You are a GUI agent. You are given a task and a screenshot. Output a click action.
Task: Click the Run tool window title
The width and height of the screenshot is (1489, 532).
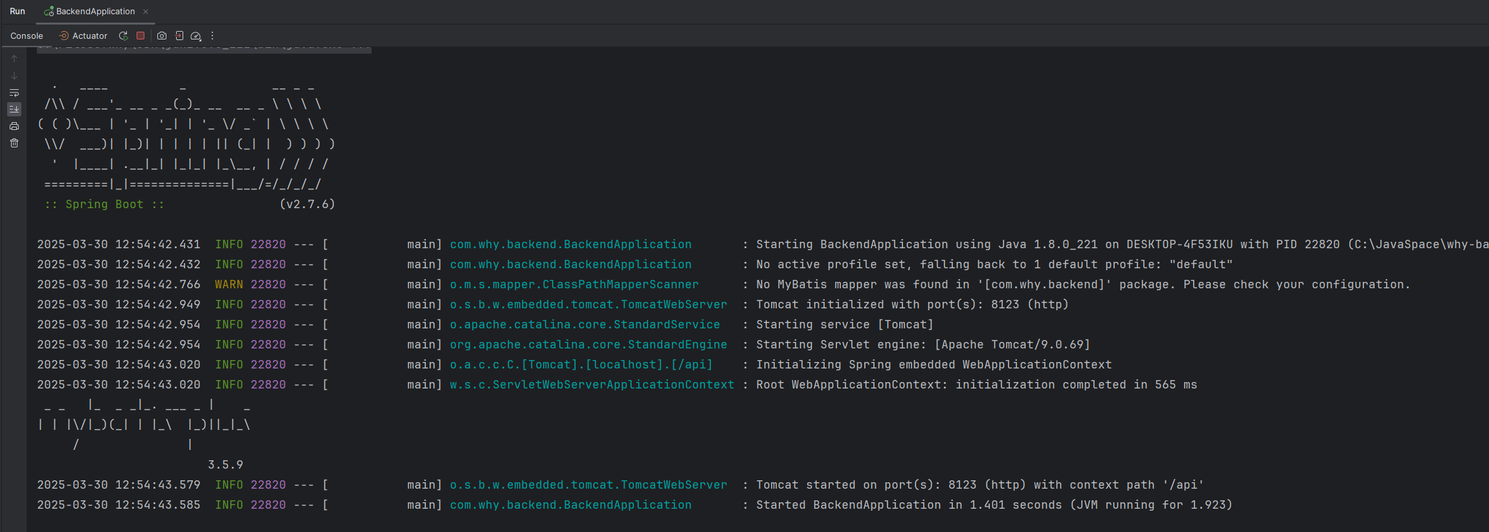(x=17, y=12)
